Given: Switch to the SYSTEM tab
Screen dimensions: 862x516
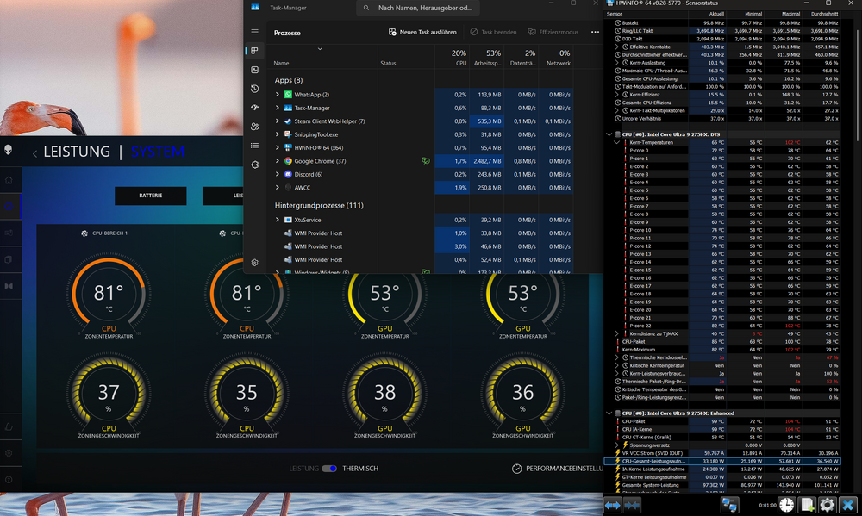Looking at the screenshot, I should point(158,152).
